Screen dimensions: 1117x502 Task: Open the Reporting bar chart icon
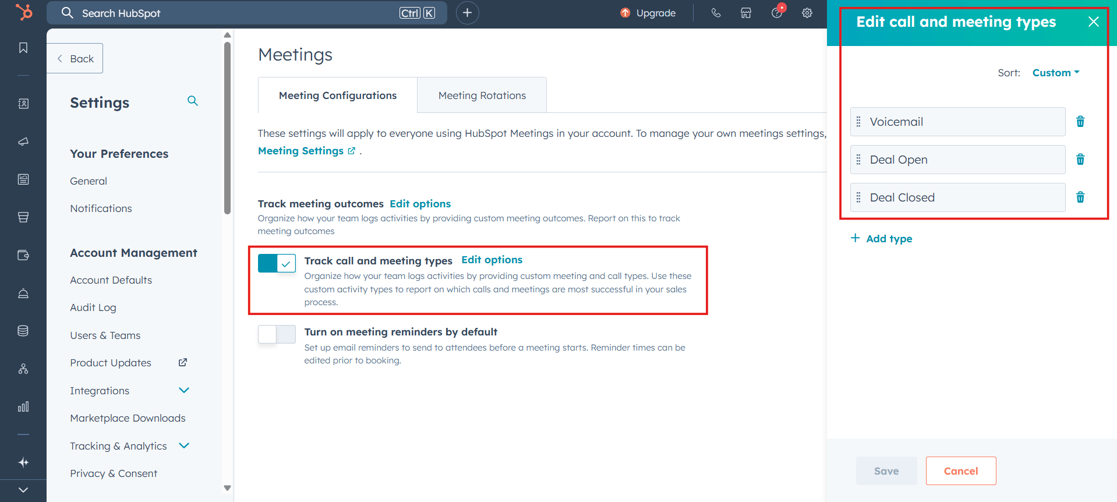(x=23, y=406)
